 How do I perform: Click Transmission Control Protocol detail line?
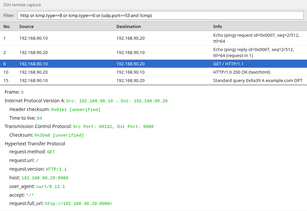tap(79, 127)
